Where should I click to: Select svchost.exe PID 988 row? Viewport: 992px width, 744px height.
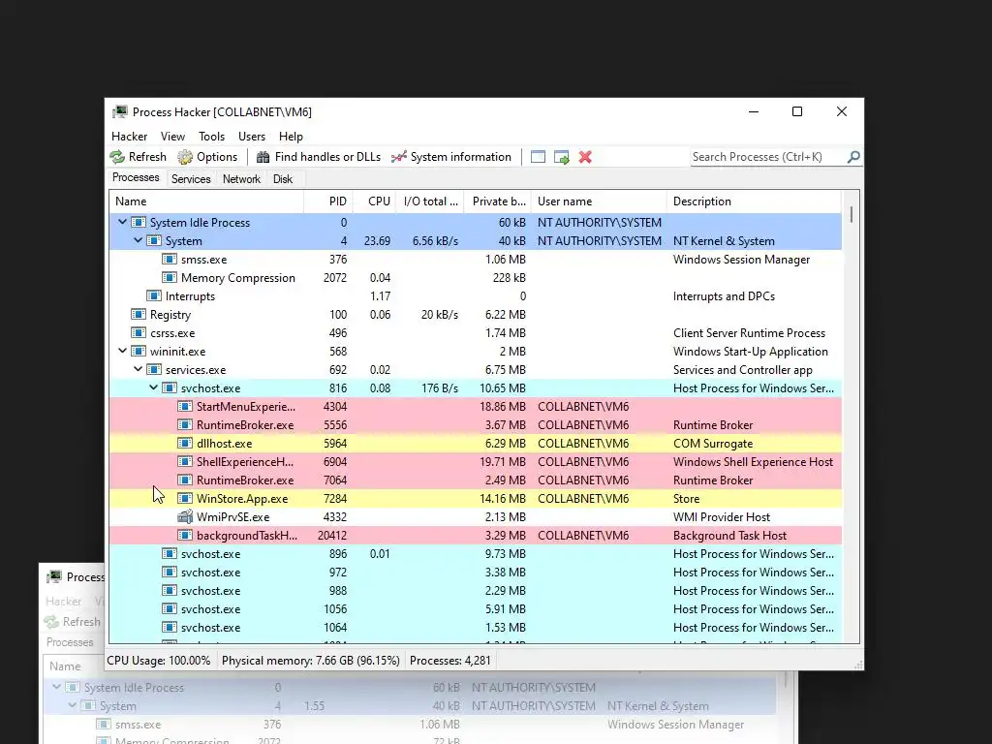[x=475, y=590]
